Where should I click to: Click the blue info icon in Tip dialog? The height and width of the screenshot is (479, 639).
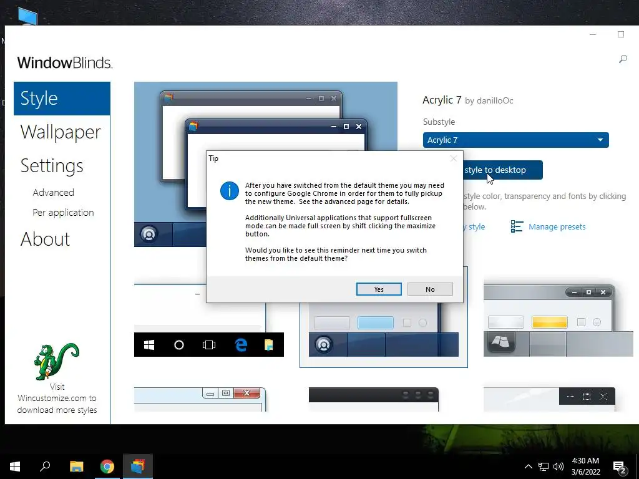click(x=230, y=191)
